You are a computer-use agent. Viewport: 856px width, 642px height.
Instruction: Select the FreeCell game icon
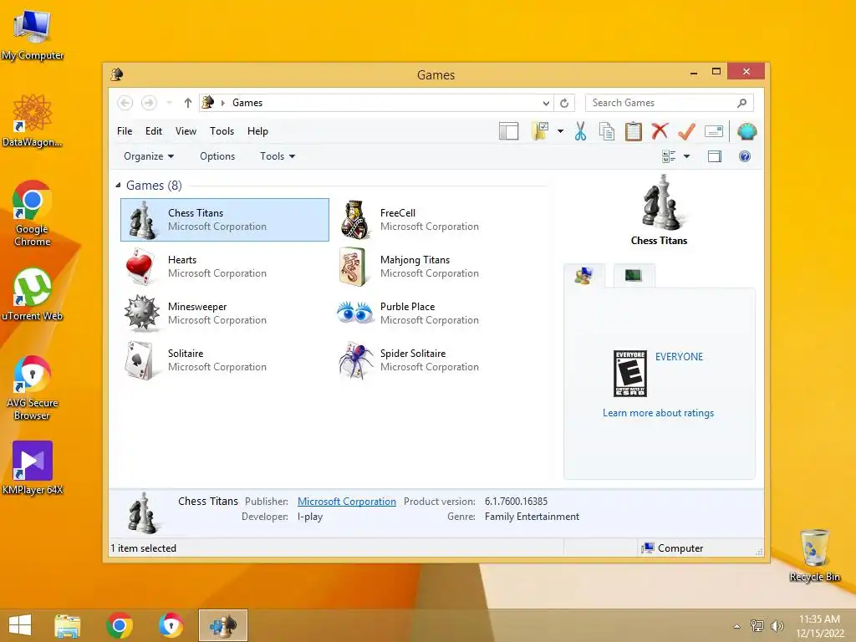(x=354, y=220)
